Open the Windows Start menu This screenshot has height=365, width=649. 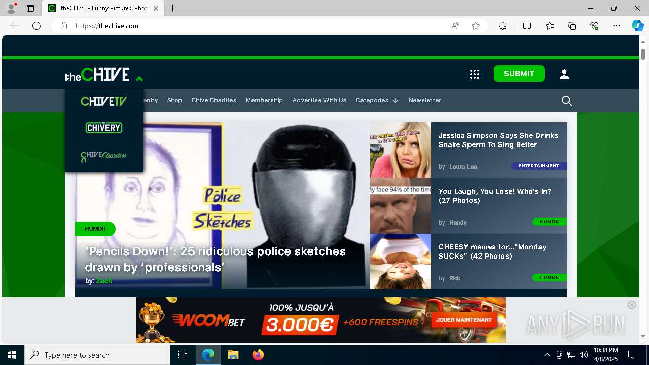click(x=12, y=355)
